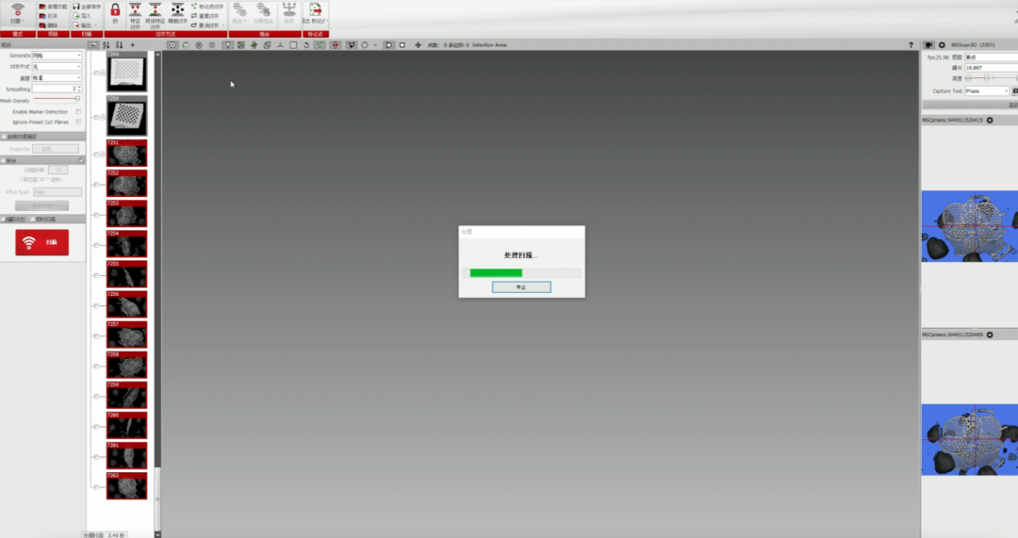Click the image view icon above thumbnail list

point(93,45)
